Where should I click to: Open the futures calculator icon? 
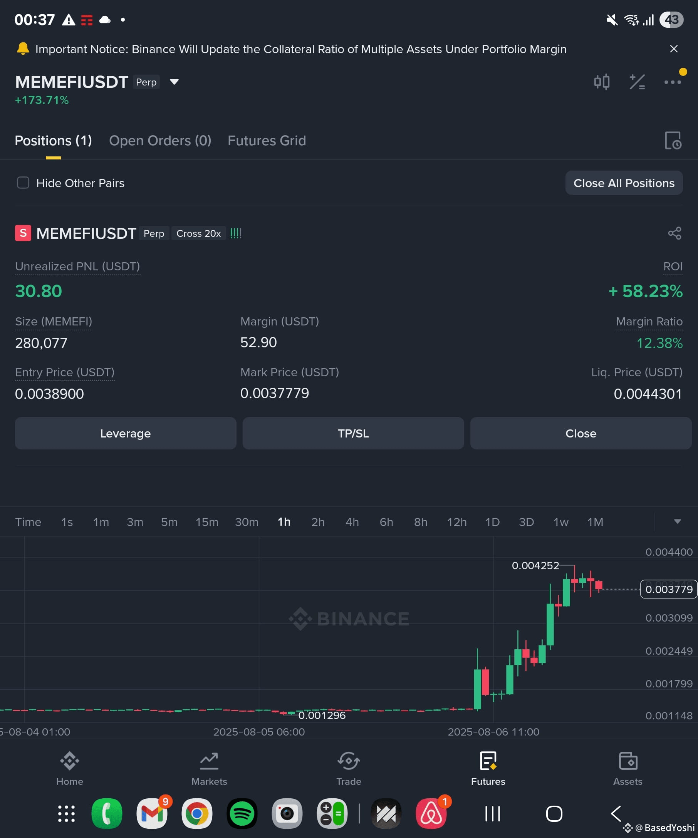click(637, 82)
